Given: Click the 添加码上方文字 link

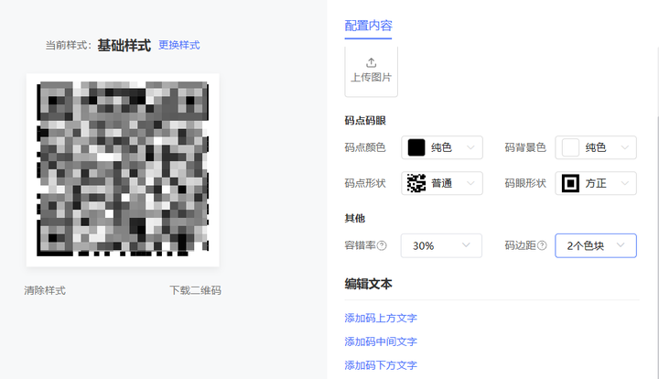Looking at the screenshot, I should click(381, 318).
